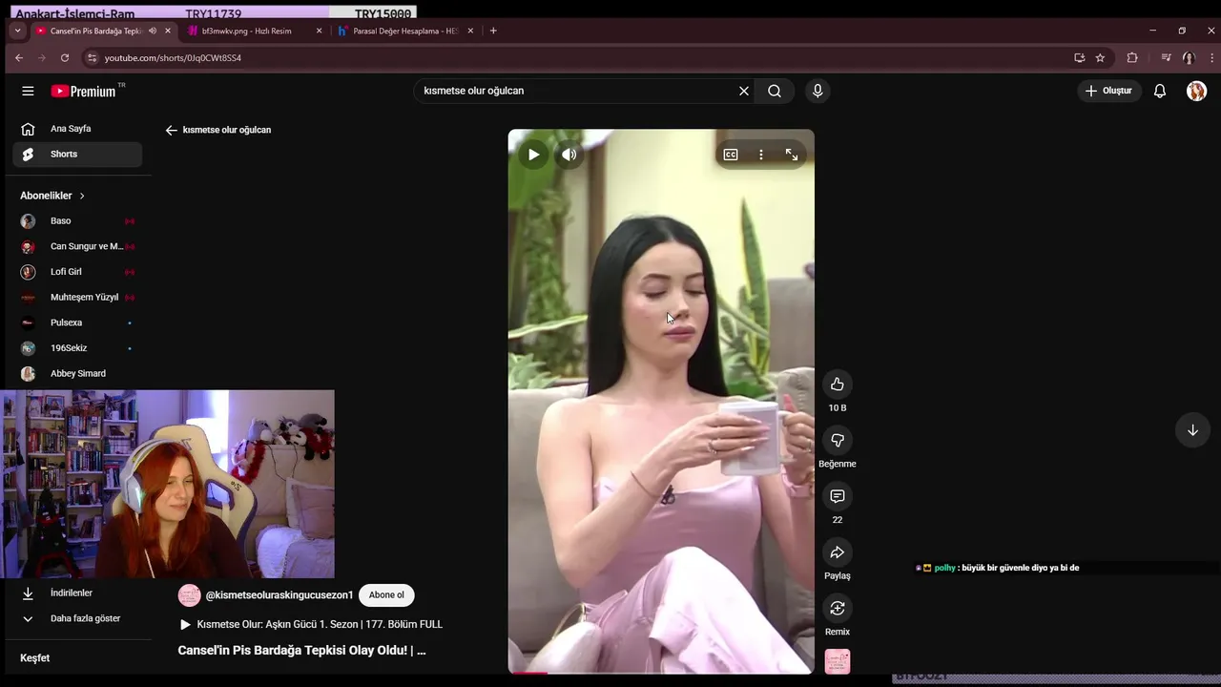Expand Daha fazla göster in sidebar
1221x687 pixels.
click(77, 618)
